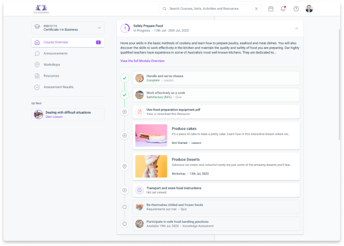Click completed checkmark for Work effectively as a cook
The height and width of the screenshot is (246, 344).
tap(124, 95)
